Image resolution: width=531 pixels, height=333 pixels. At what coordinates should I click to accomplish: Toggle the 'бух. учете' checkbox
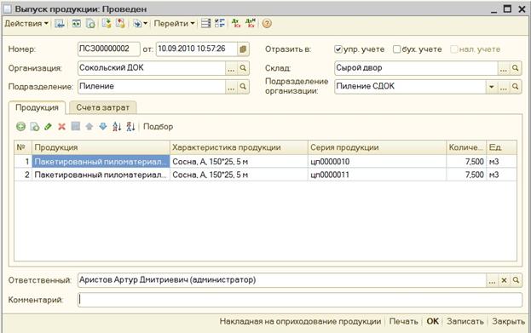coord(396,49)
